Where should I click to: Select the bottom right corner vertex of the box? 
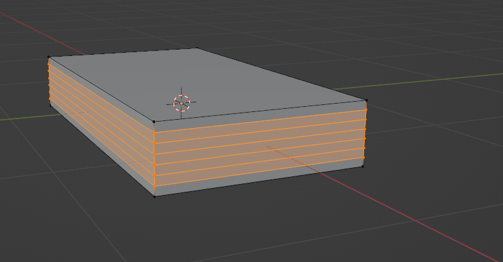pyautogui.click(x=363, y=166)
